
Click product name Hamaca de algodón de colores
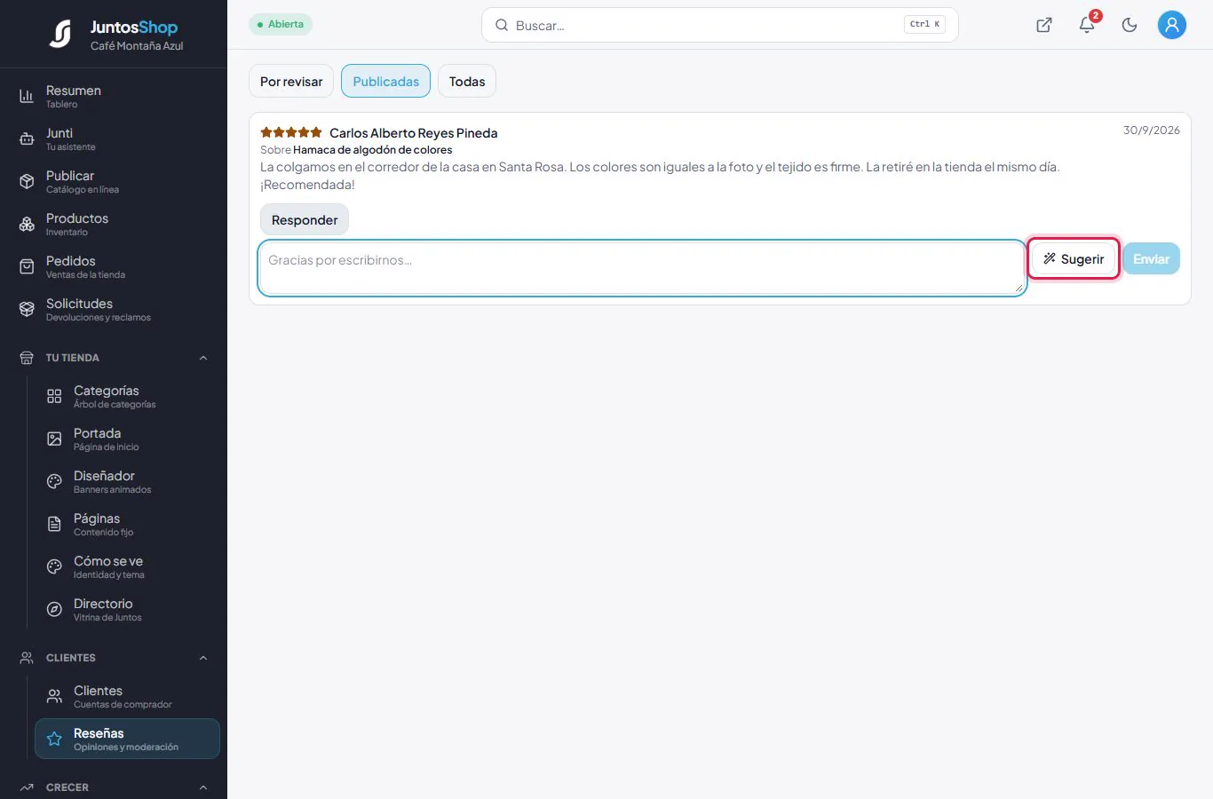tap(373, 150)
